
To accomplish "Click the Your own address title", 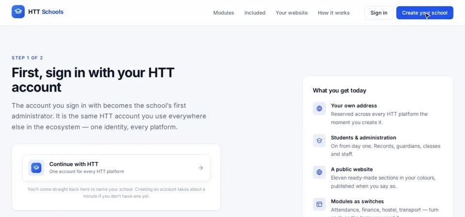I will (354, 106).
